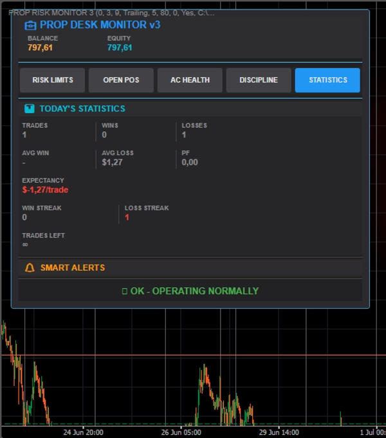Screen dimensions: 386x438
Task: Click the 29 Jun 14:00 time axis label
Action: (x=279, y=432)
